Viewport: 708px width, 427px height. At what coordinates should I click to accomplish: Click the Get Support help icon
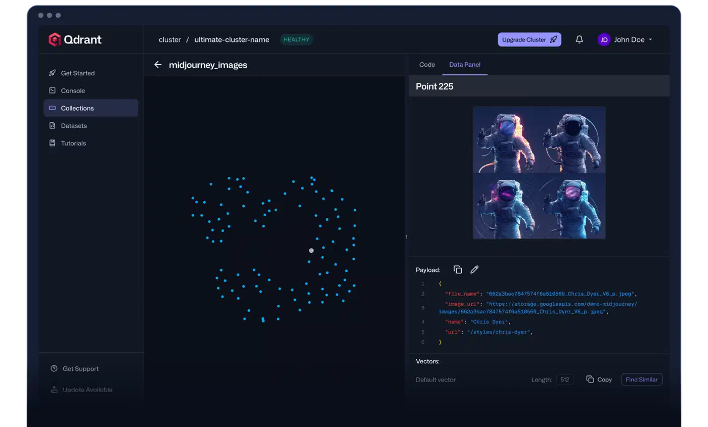54,369
